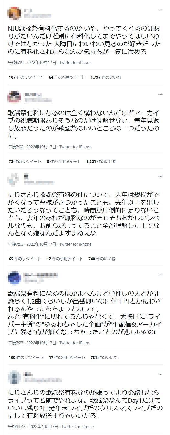
Task: Click Twitter for iPhone on the 午後7:02 tweet
Action: 76,147
